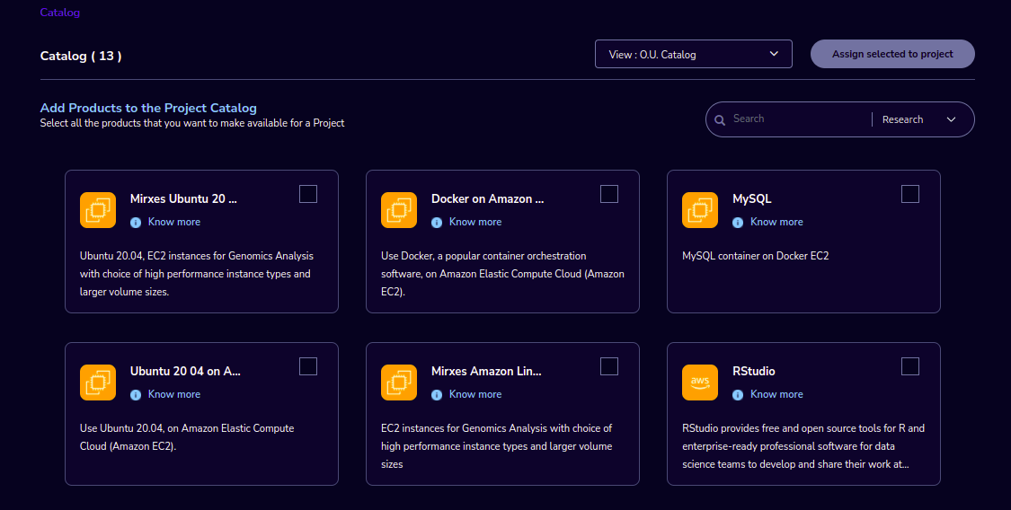Click the Docker on Amazon product icon

point(399,210)
